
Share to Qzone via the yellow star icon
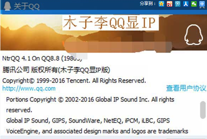[161, 4]
